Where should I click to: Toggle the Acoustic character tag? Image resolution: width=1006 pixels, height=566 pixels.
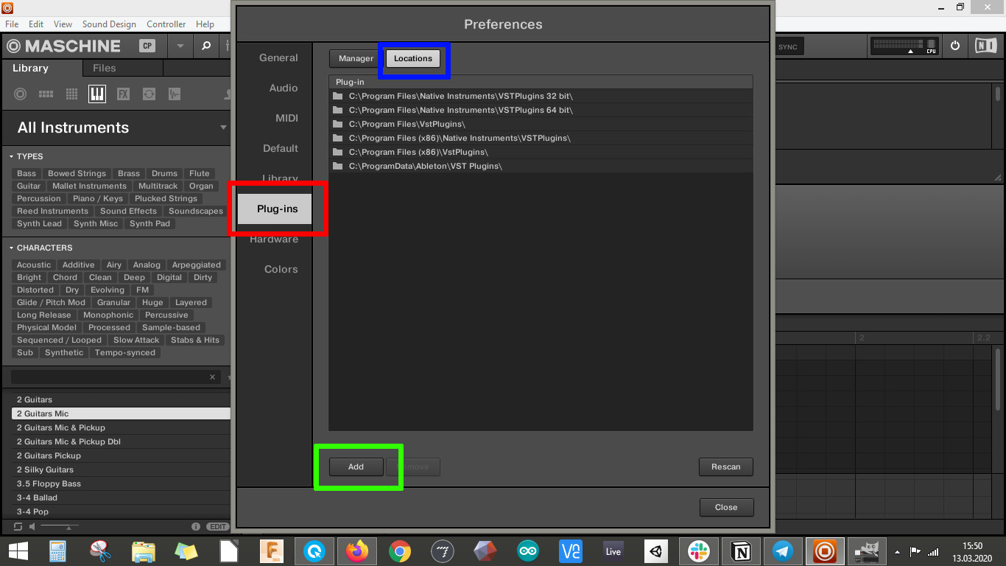tap(34, 265)
